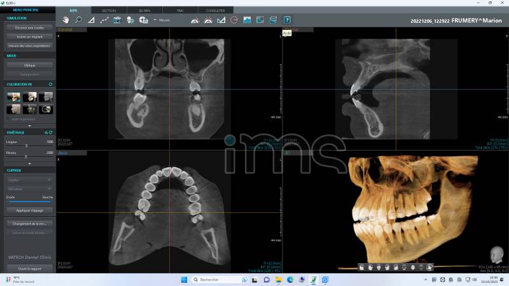Click the red circular reset icon
Screen dimensions: 509x286
coord(234,20)
